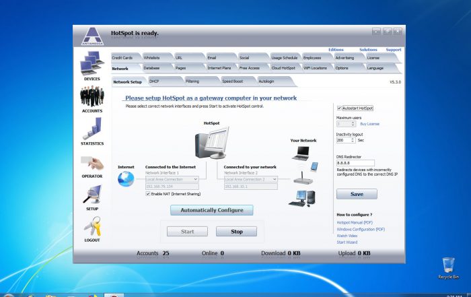471x297 pixels.
Task: Select the Network tab
Action: tap(125, 68)
